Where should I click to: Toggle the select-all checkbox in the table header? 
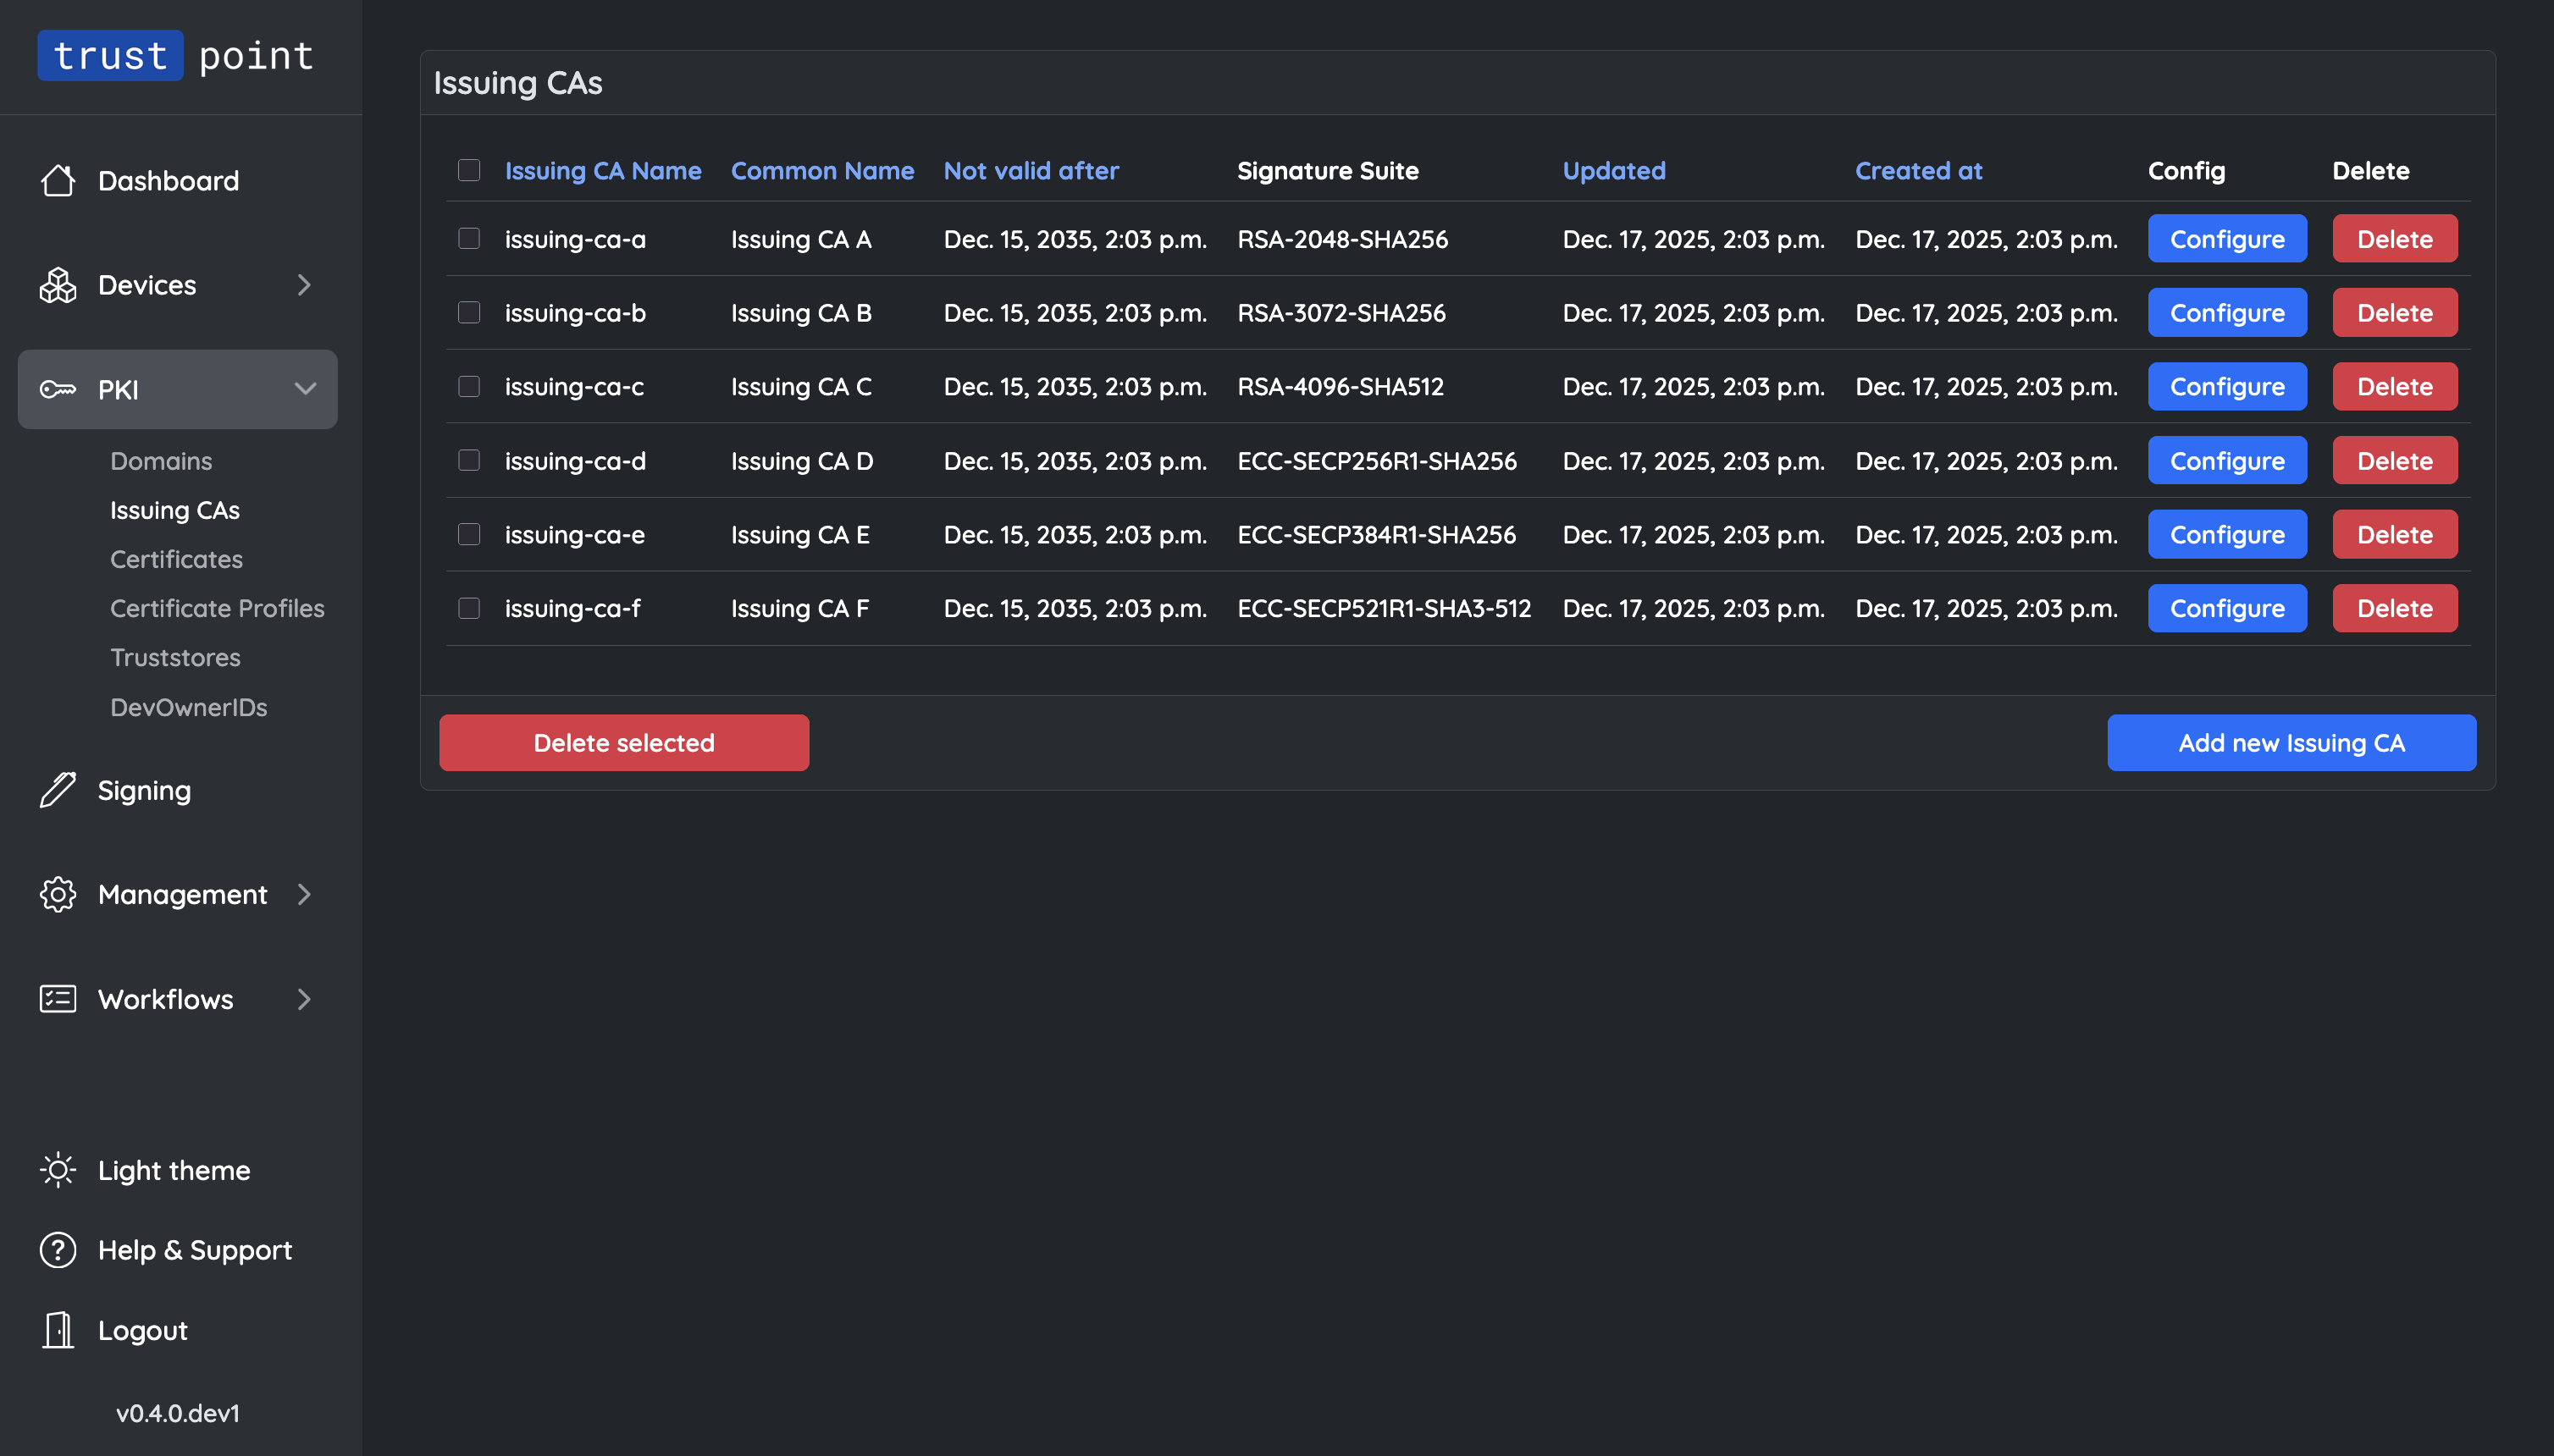click(x=468, y=171)
